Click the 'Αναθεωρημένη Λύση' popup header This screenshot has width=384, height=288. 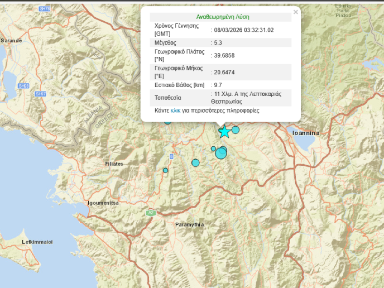(x=222, y=17)
